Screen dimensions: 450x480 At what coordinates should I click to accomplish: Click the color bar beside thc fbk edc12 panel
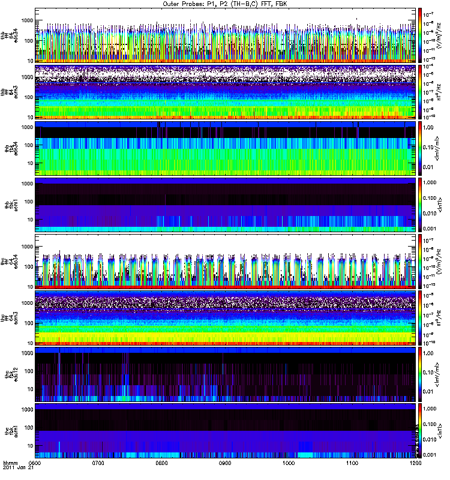[420, 374]
